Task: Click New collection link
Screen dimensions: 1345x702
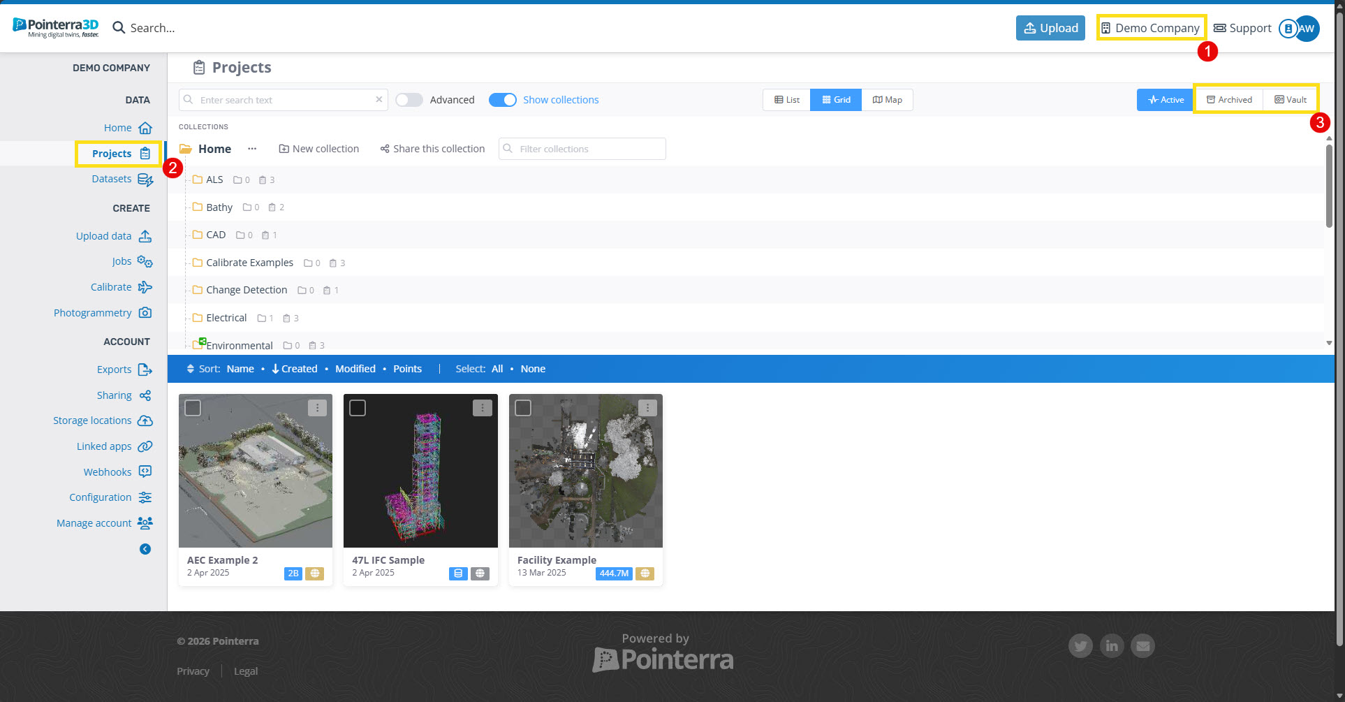Action: (318, 149)
